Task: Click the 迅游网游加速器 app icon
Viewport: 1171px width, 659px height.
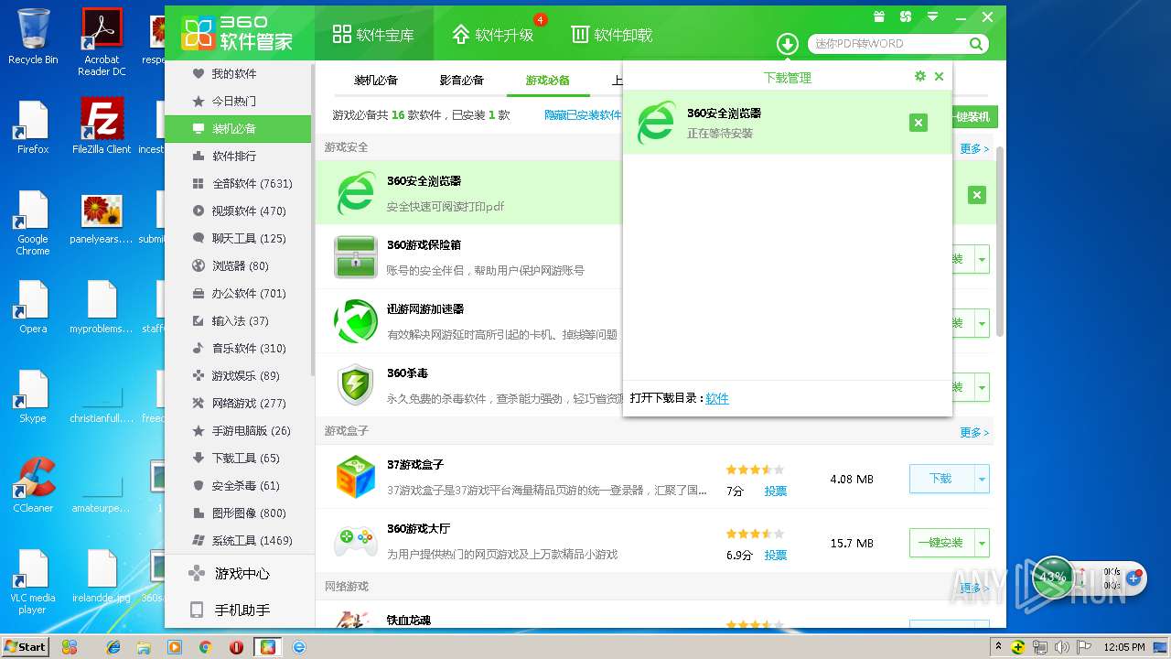Action: click(x=356, y=321)
